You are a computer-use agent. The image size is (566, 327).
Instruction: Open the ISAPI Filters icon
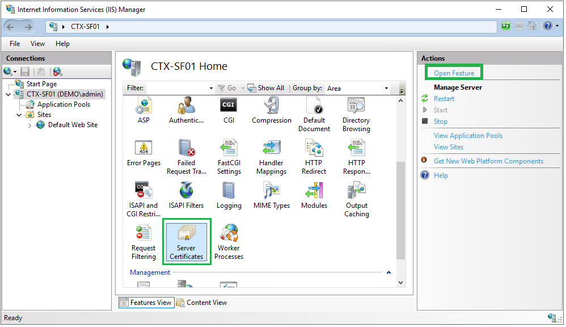click(x=186, y=195)
